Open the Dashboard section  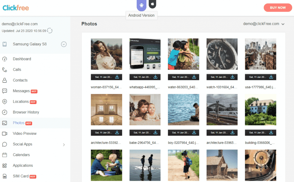point(22,59)
